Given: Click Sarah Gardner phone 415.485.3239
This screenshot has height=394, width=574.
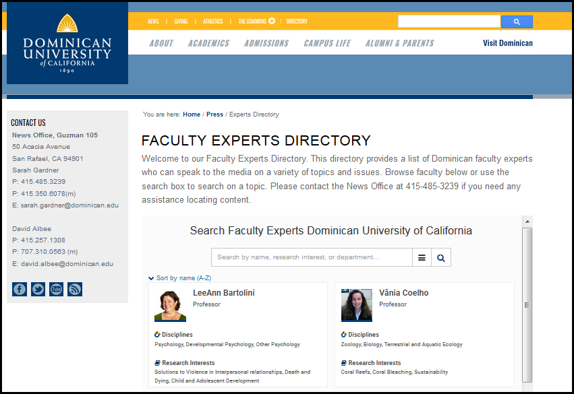Looking at the screenshot, I should [x=43, y=182].
